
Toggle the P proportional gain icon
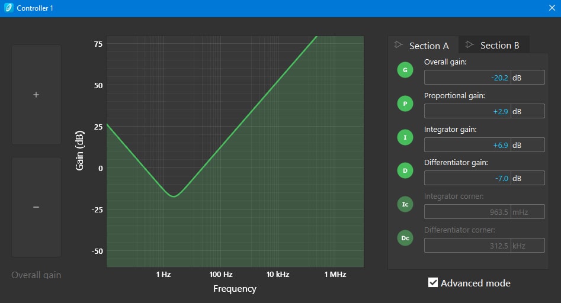point(405,104)
